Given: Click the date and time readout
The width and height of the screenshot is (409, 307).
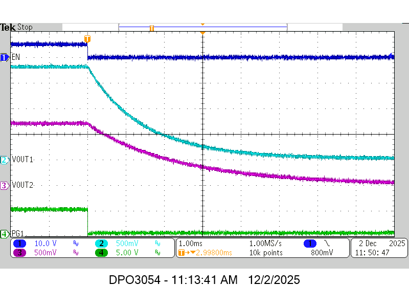Looking at the screenshot, I should tap(379, 248).
